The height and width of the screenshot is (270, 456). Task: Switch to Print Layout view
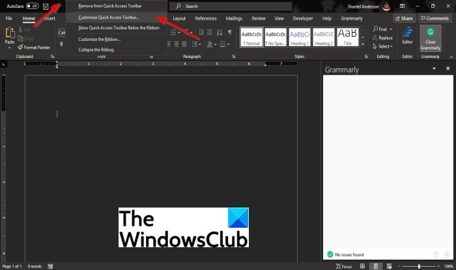point(375,266)
